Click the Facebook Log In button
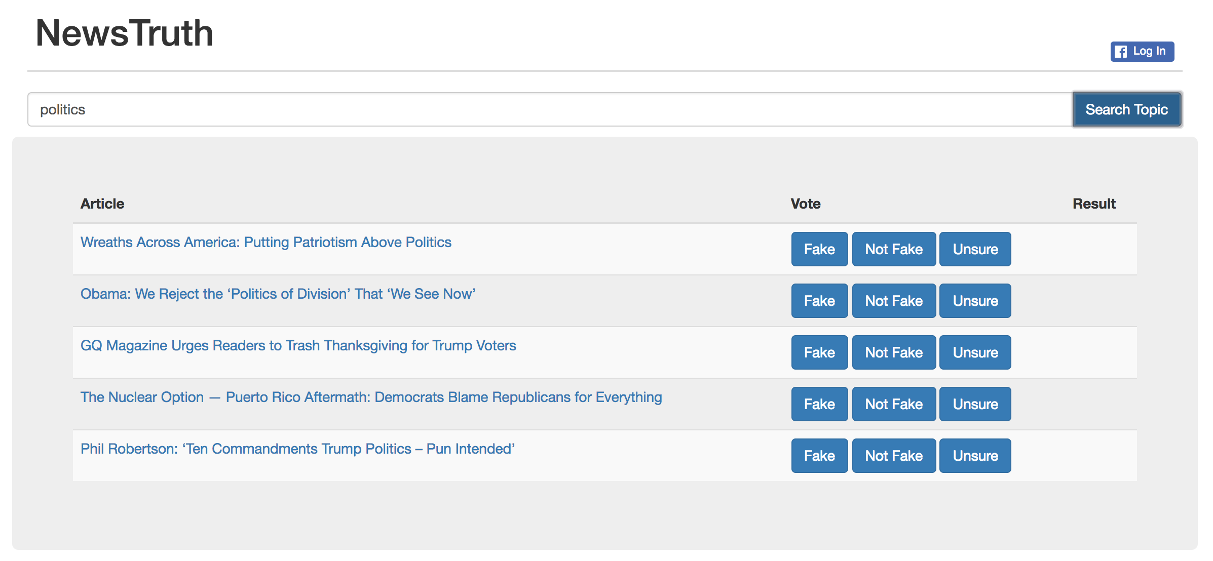Image resolution: width=1213 pixels, height=561 pixels. (x=1142, y=51)
